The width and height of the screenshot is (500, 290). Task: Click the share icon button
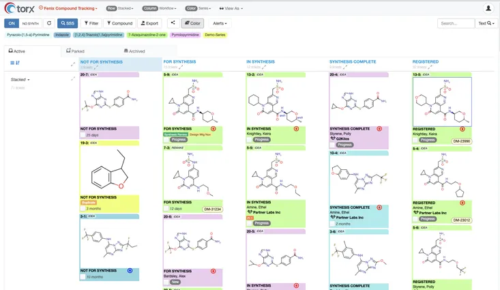pyautogui.click(x=173, y=23)
